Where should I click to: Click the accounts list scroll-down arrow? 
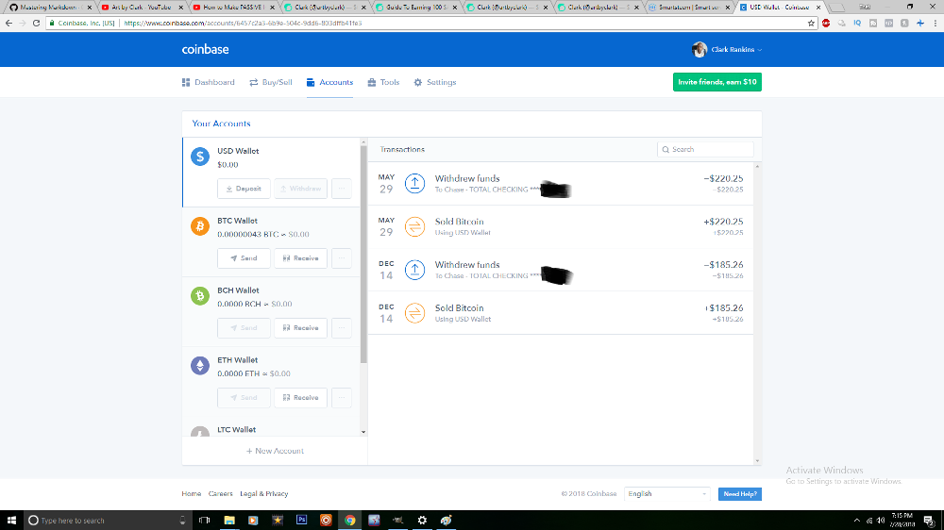point(363,432)
